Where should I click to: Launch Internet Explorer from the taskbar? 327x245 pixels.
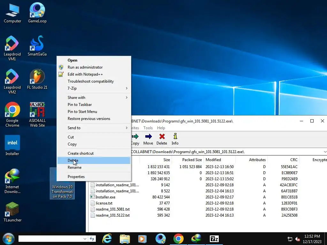(x=107, y=239)
